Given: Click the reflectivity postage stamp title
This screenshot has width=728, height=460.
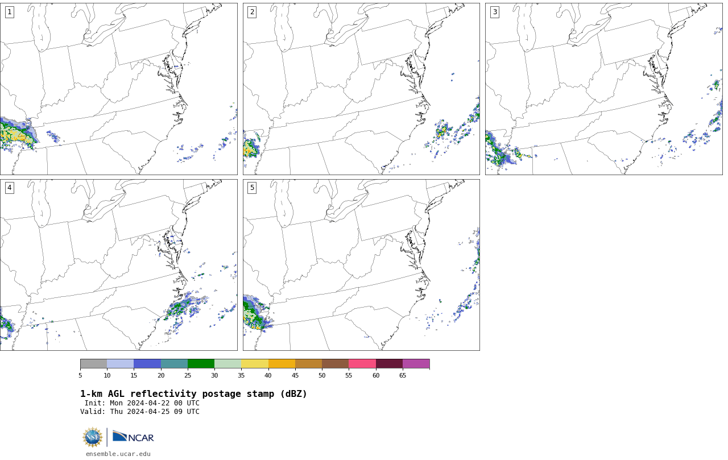Looking at the screenshot, I should 193,394.
